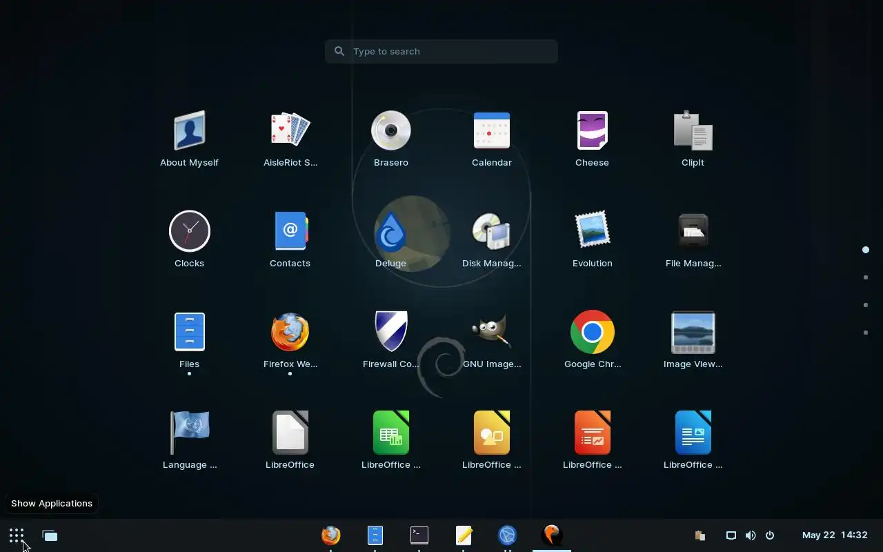Open the power menu icon

[x=770, y=535]
